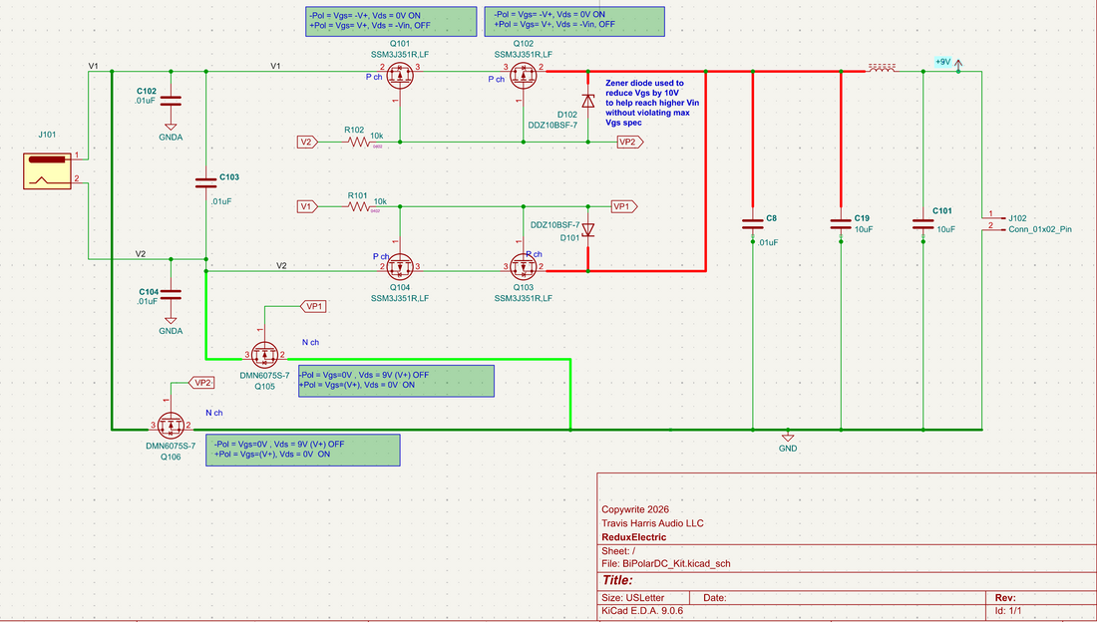Screen dimensions: 1097x622
Task: Select P-channel MOSFET Q101 symbol
Action: (x=400, y=74)
